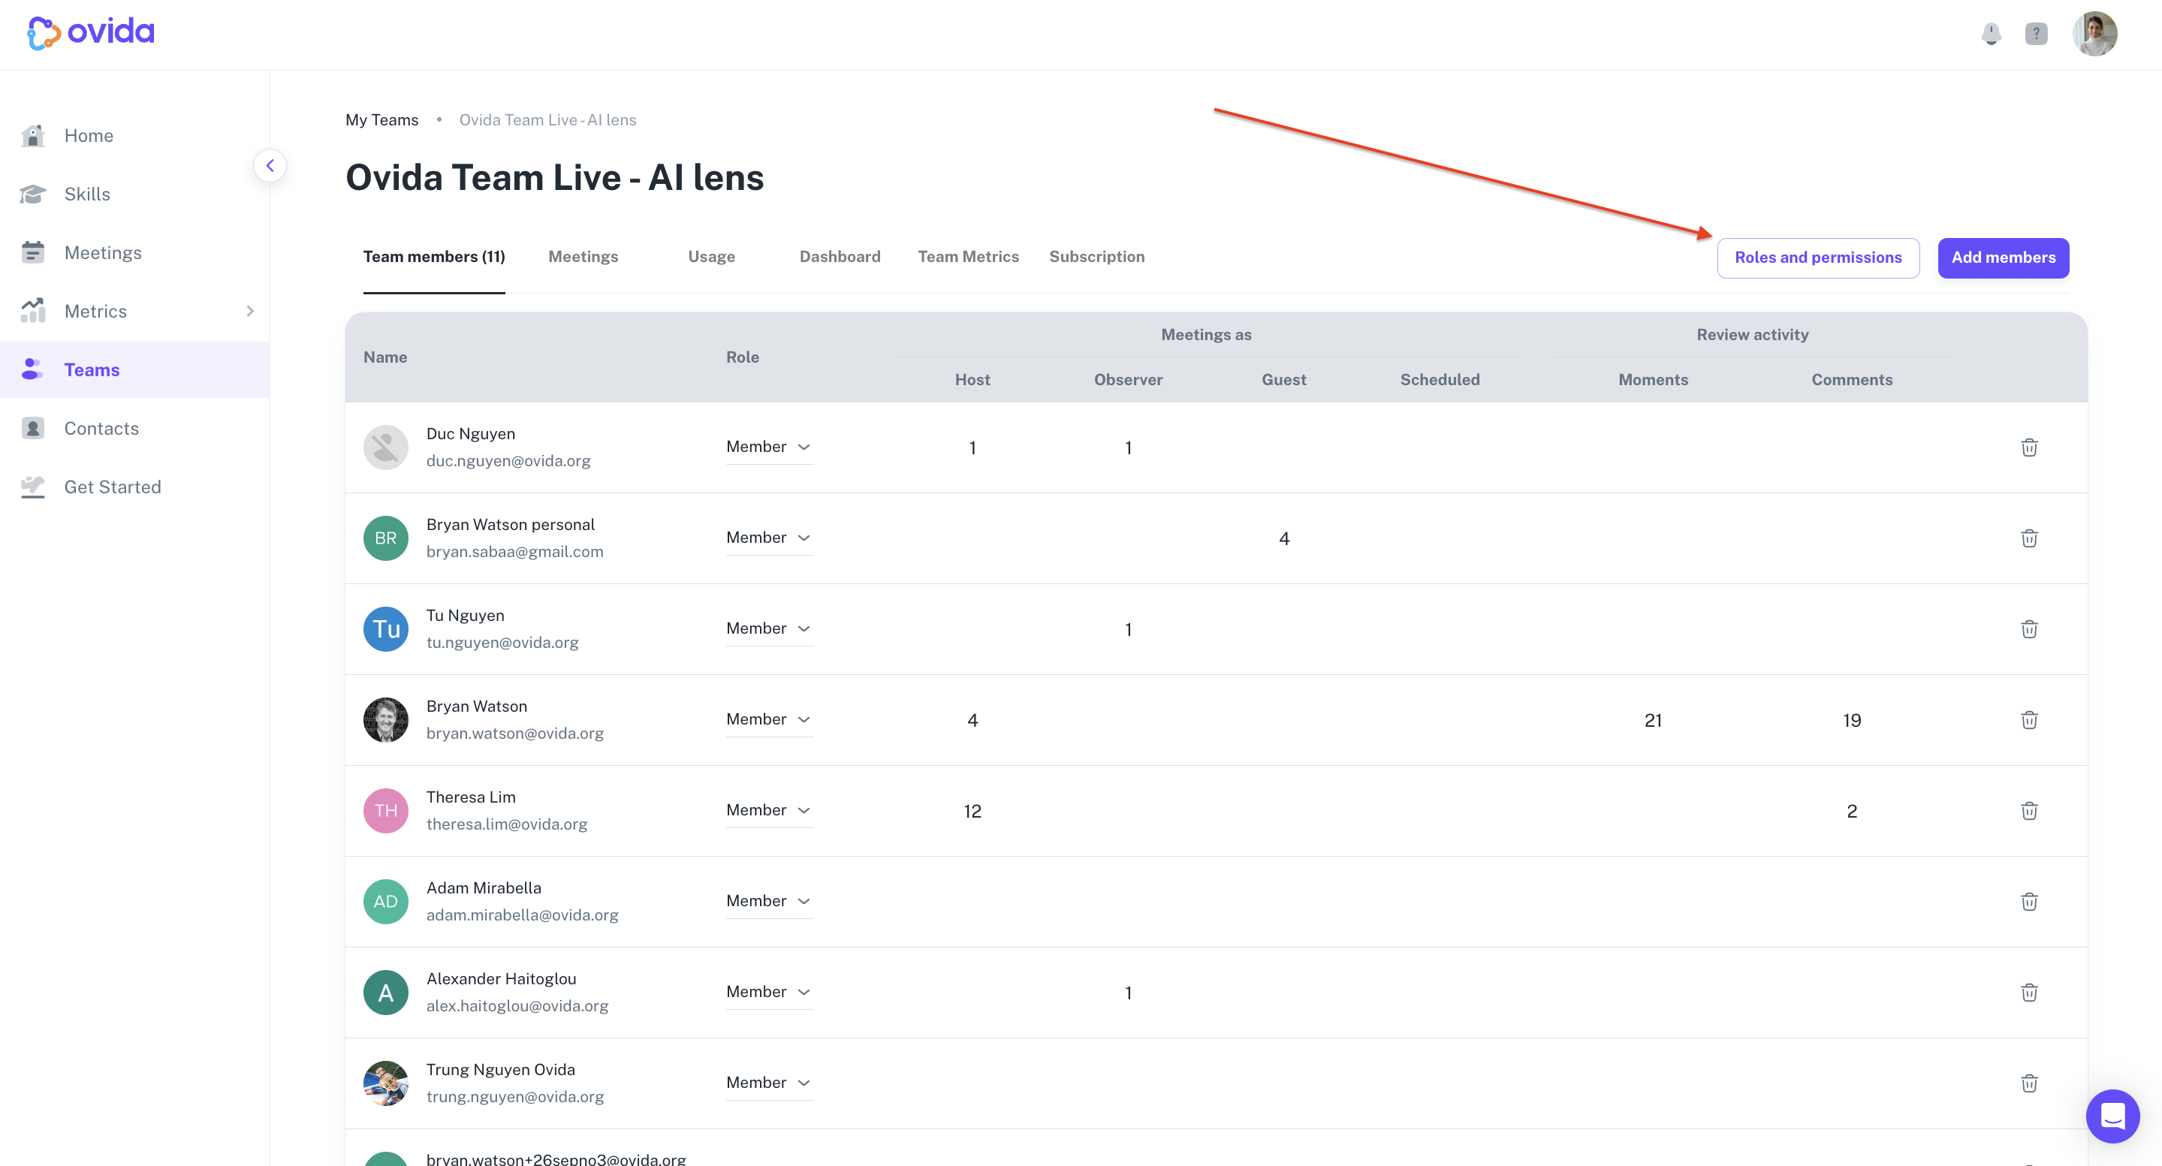
Task: Click the Meetings calendar icon
Action: pyautogui.click(x=33, y=252)
